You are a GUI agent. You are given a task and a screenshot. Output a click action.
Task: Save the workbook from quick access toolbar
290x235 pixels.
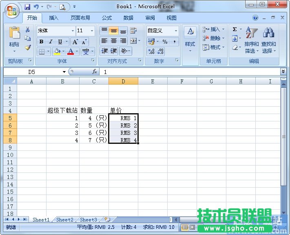pyautogui.click(x=27, y=7)
